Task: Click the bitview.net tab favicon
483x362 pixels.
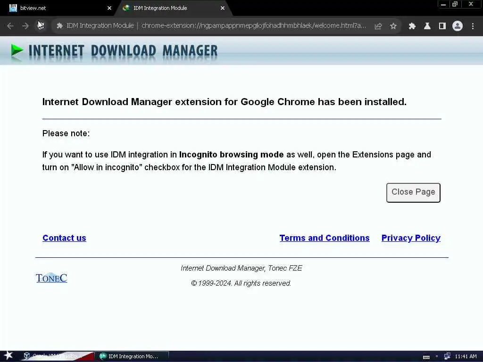Action: 13,8
